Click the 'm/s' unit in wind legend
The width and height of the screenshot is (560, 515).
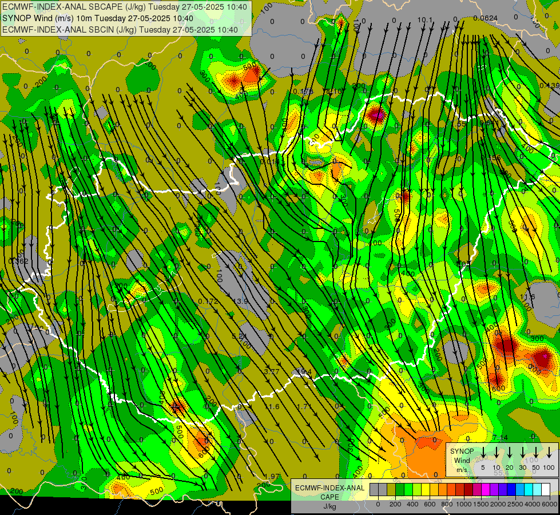(x=462, y=470)
